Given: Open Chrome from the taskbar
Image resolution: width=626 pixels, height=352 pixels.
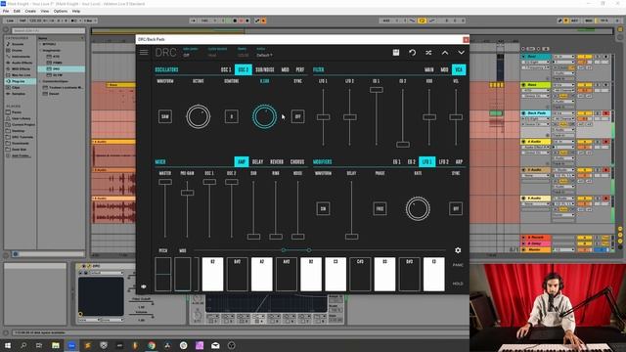Looking at the screenshot, I should [152, 345].
